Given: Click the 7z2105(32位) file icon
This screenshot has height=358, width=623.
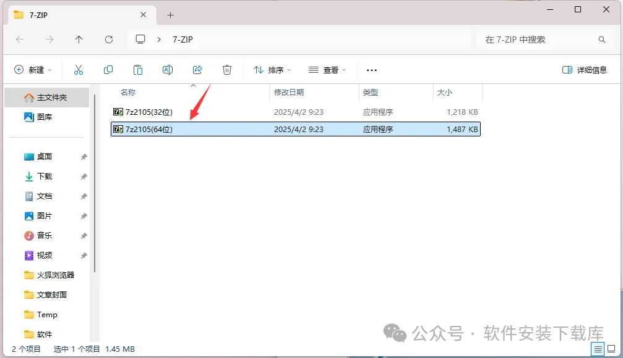Looking at the screenshot, I should tap(118, 112).
